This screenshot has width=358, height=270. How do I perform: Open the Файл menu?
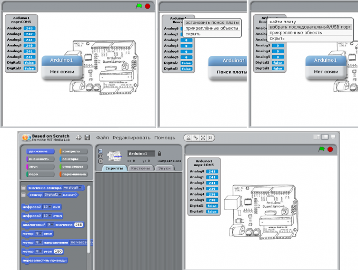(x=102, y=138)
